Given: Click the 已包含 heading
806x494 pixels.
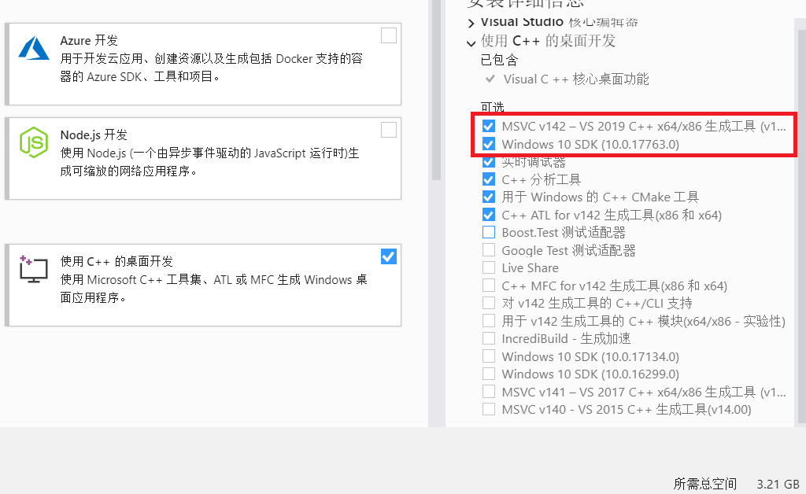Looking at the screenshot, I should pos(499,60).
